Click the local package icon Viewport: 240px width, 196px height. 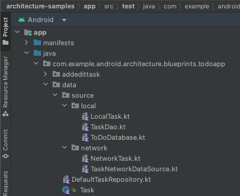(x=75, y=106)
